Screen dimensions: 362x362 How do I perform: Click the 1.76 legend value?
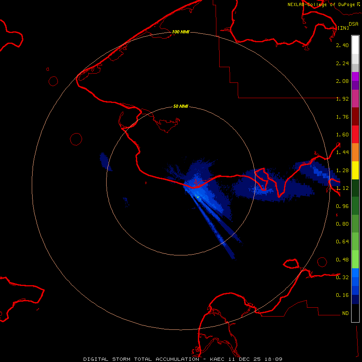[342, 117]
